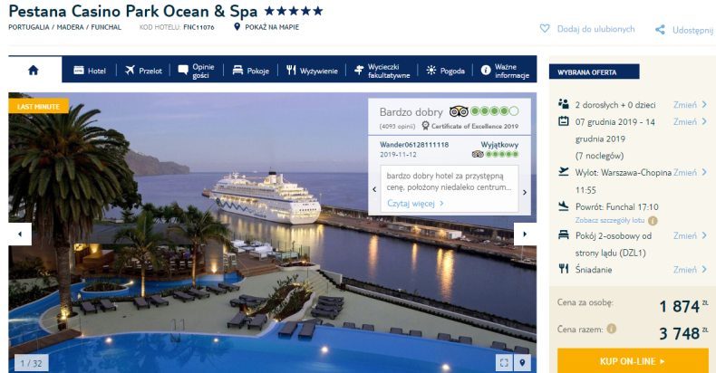The image size is (716, 373).
Task: Show the previous gallery photo
Action: click(20, 234)
